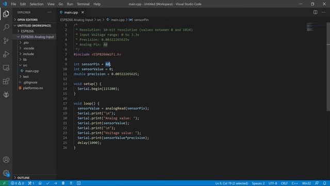Open the Accounts icon in activity bar
This screenshot has height=186, width=330.
pyautogui.click(x=6, y=160)
